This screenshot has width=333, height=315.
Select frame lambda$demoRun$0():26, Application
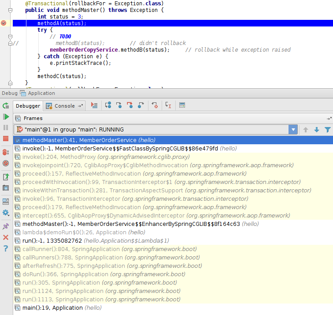point(173,232)
